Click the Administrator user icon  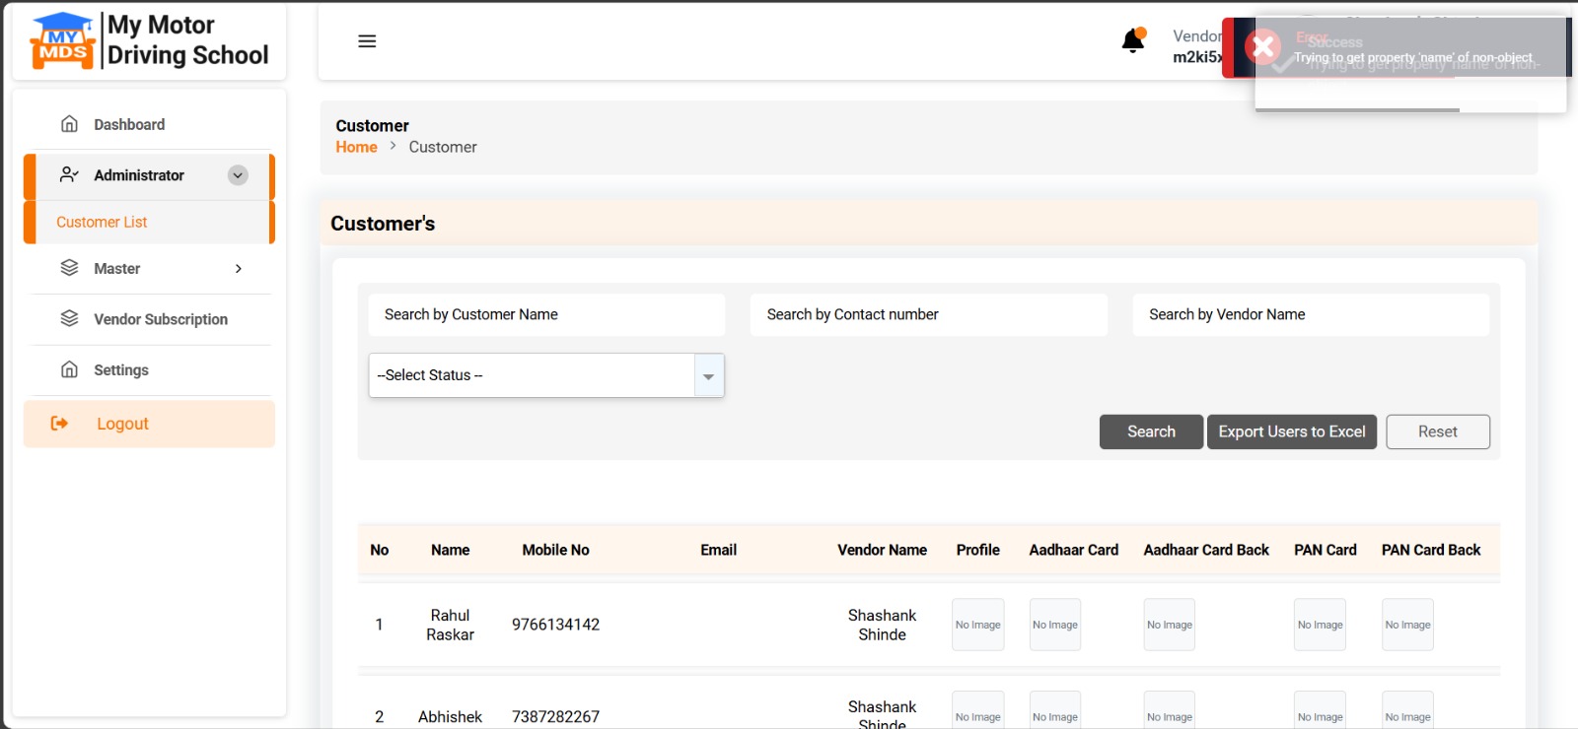click(x=69, y=175)
